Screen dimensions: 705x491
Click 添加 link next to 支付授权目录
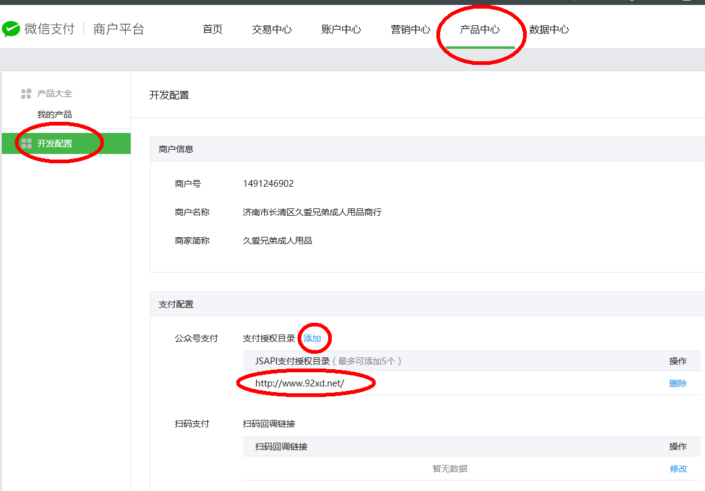[312, 338]
